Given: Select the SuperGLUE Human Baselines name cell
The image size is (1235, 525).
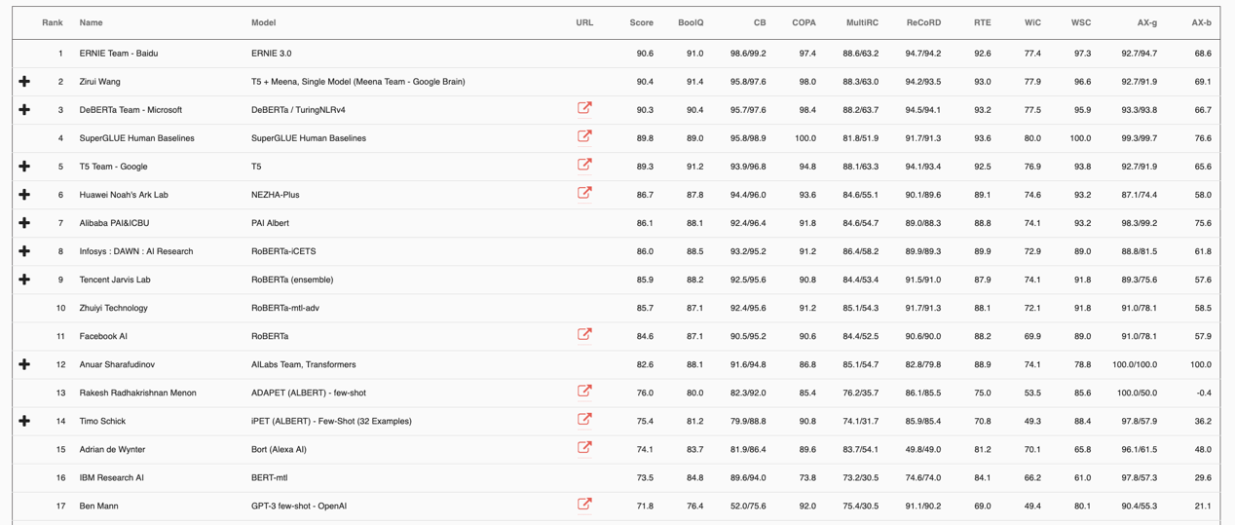Looking at the screenshot, I should pos(136,138).
